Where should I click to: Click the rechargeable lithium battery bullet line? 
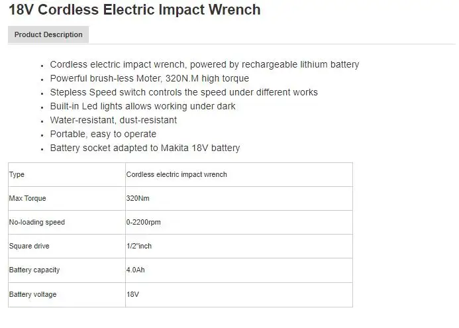pyautogui.click(x=204, y=64)
